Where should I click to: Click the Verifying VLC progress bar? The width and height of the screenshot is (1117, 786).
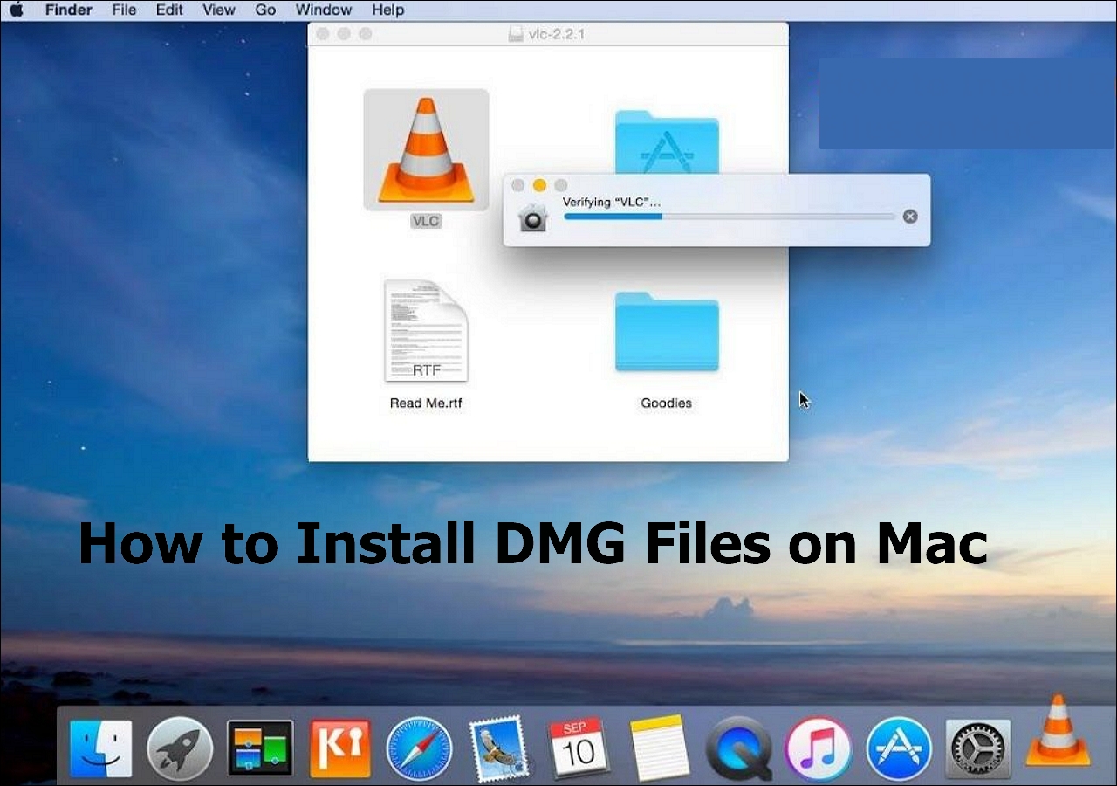(729, 216)
